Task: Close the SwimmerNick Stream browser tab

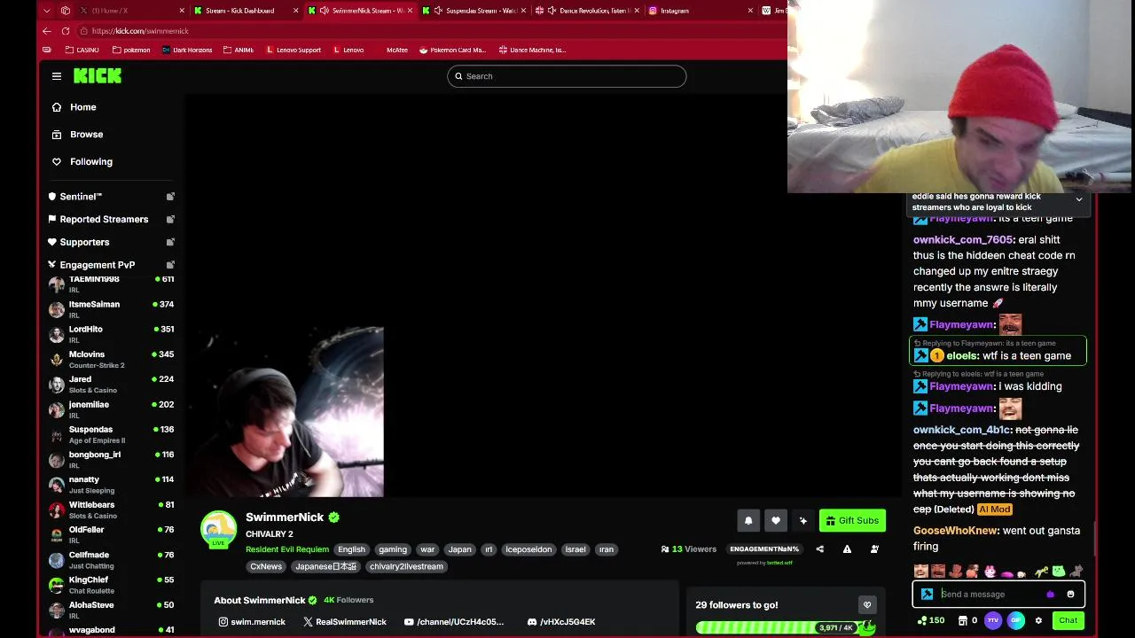Action: (410, 11)
